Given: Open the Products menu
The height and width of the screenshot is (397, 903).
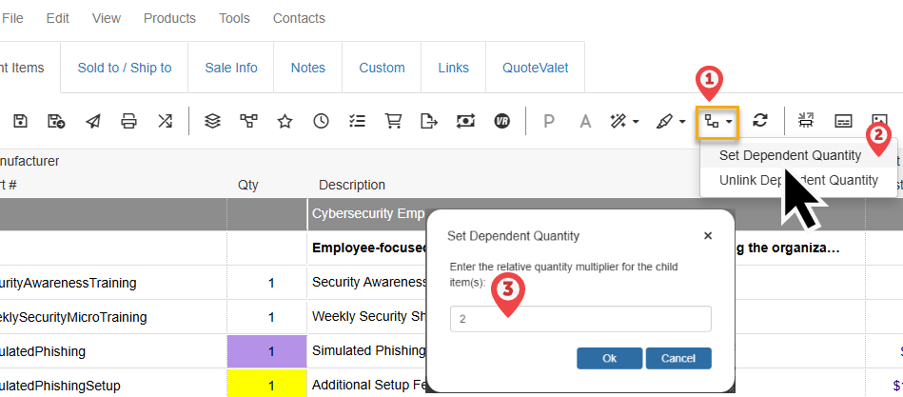Looking at the screenshot, I should 170,18.
